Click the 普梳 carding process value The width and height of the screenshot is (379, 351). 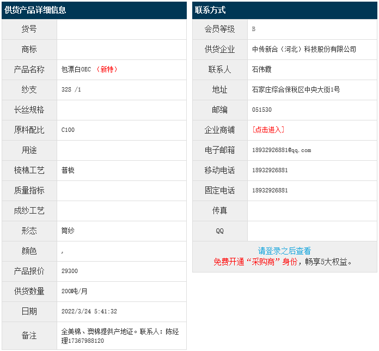(68, 170)
